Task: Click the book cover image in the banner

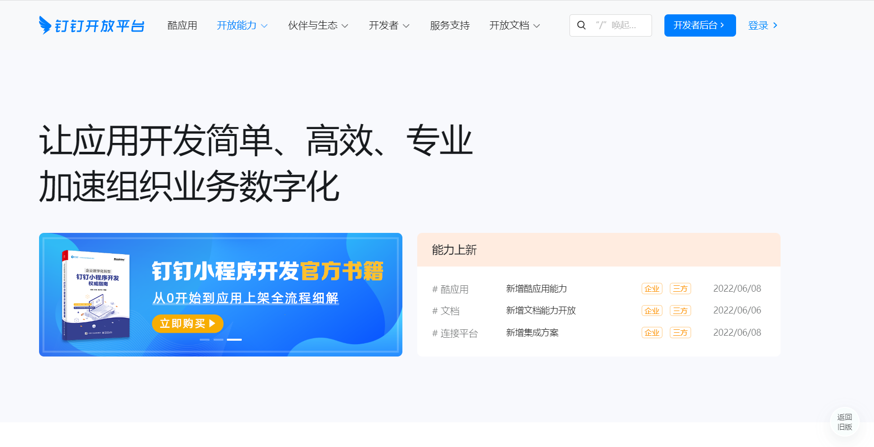Action: click(x=96, y=296)
